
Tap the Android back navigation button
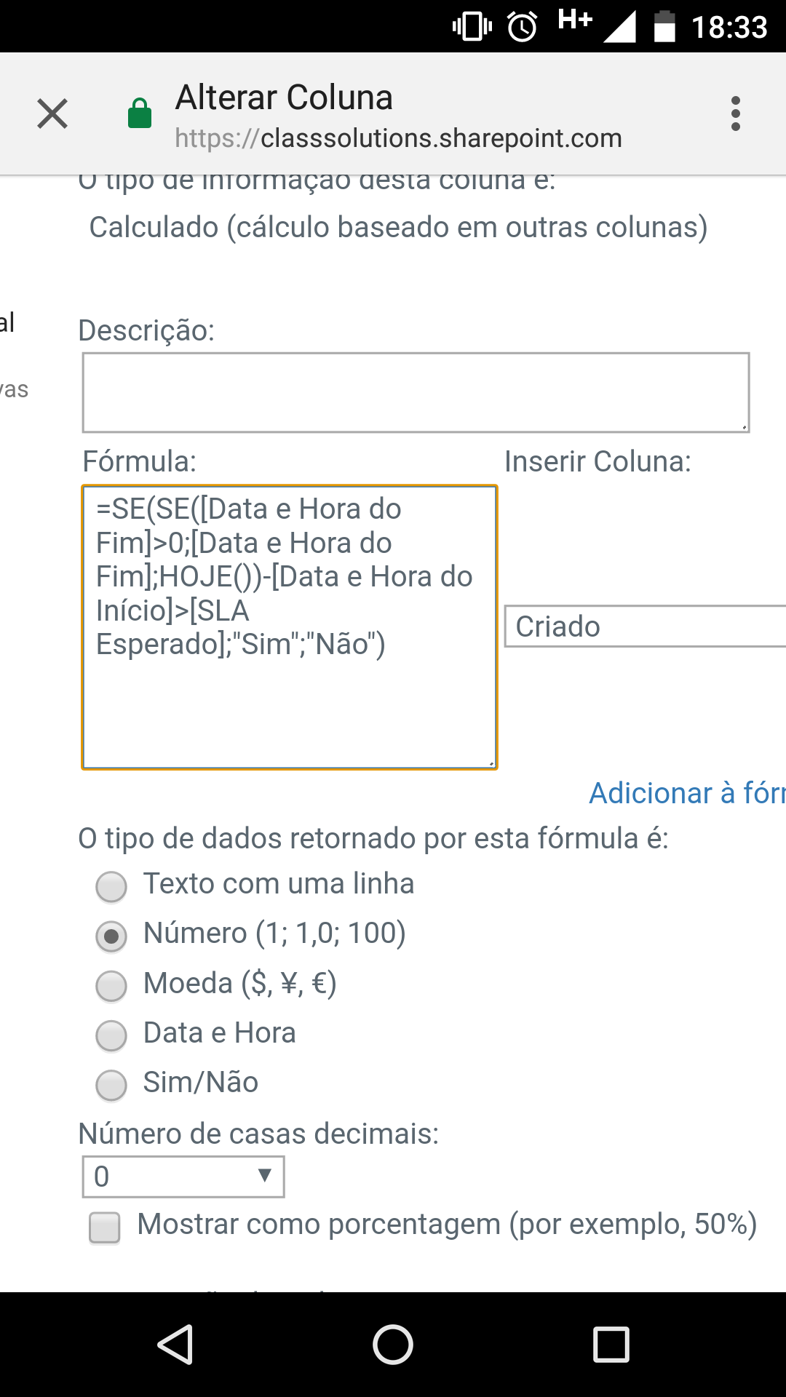tap(175, 1344)
